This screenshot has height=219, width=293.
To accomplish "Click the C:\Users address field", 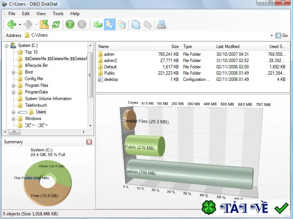I will point(147,35).
